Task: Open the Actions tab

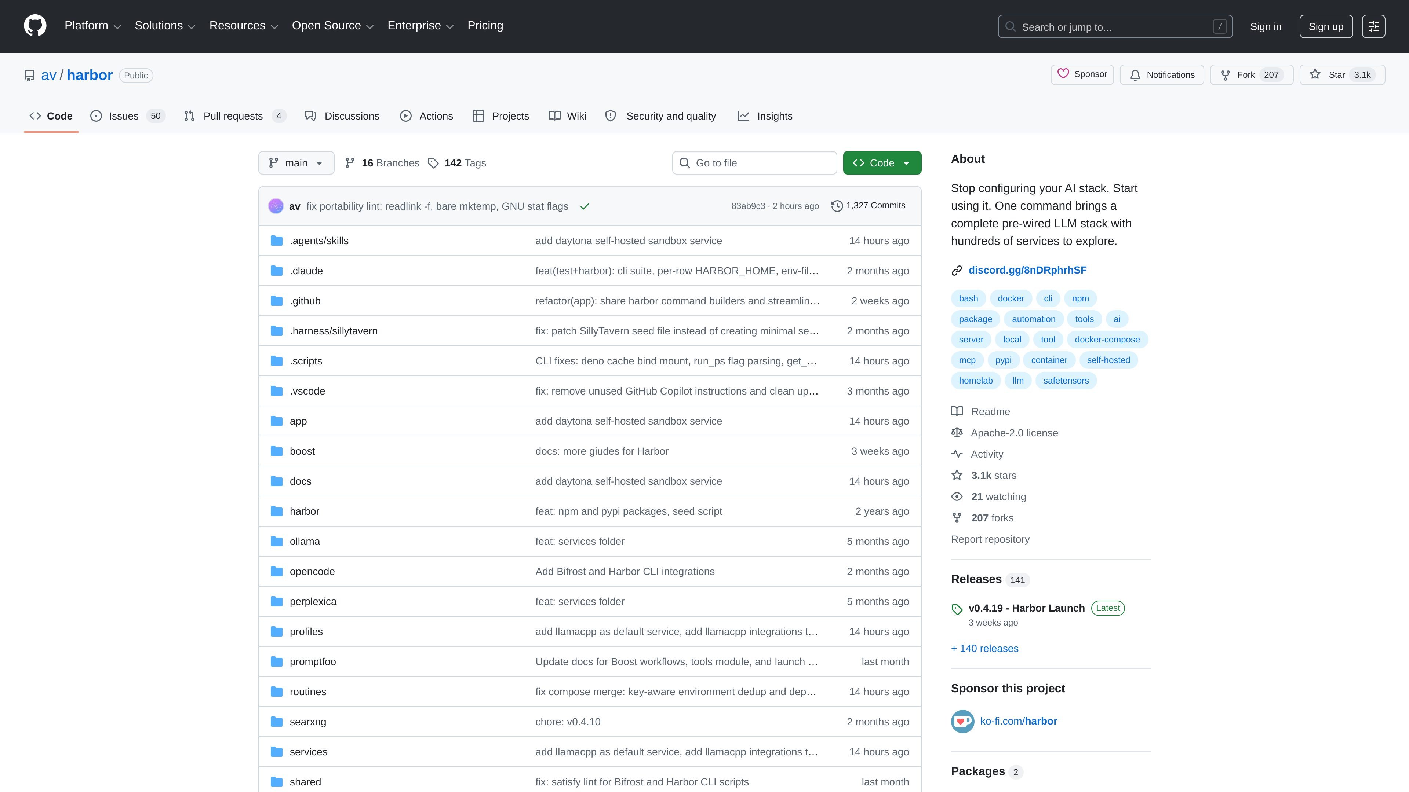Action: [x=427, y=116]
